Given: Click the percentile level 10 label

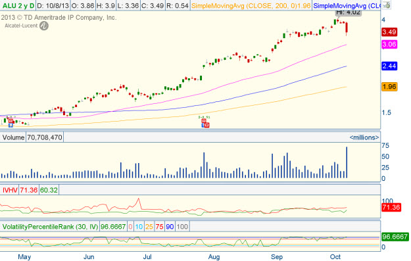Looking at the screenshot, I should point(139,226).
